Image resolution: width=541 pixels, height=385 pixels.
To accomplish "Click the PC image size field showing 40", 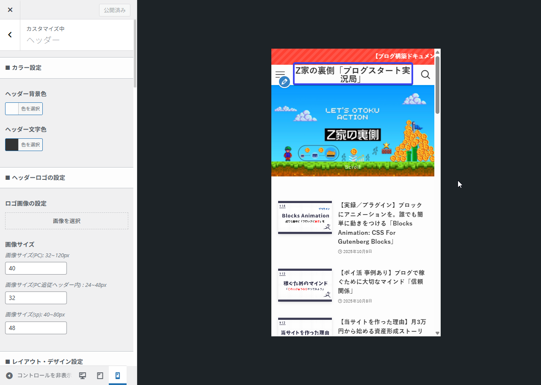I will point(36,268).
